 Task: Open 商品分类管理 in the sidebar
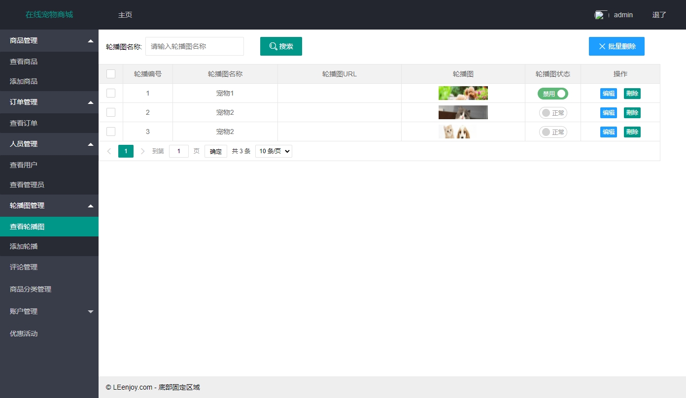pos(49,289)
